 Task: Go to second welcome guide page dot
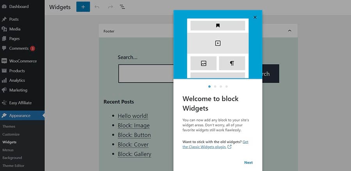(215, 86)
